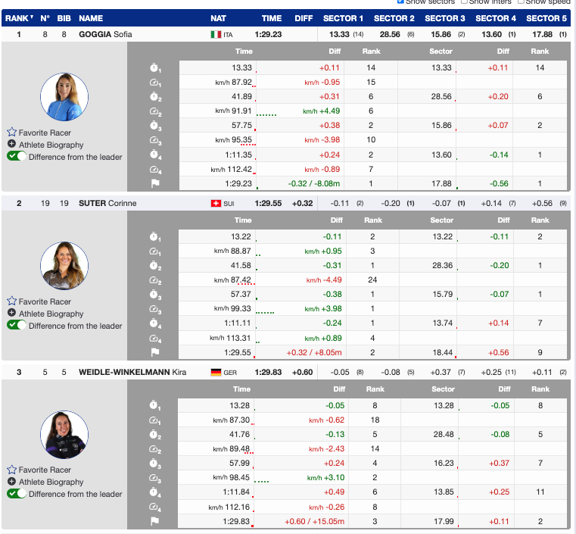
Task: Click the Italian flag next to ITA
Action: (x=216, y=35)
